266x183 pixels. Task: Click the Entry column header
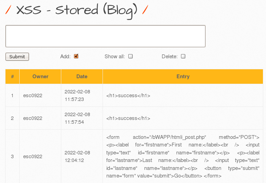click(183, 77)
